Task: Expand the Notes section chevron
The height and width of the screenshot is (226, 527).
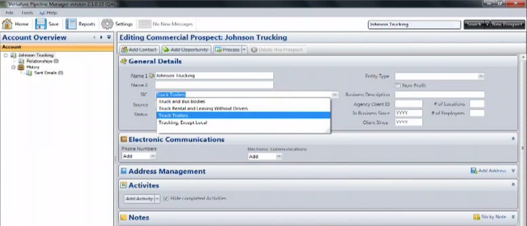Action: [513, 217]
